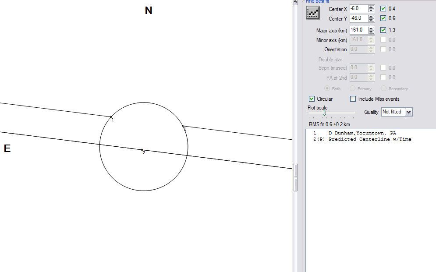Enable Include Miss events checkbox
Screen dimensions: 436x272
point(353,99)
